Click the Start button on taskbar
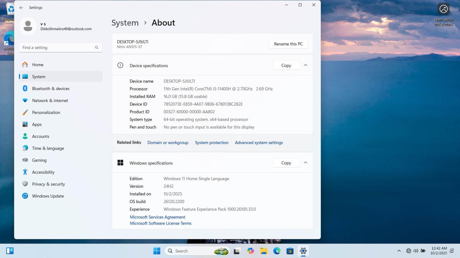 (x=157, y=251)
